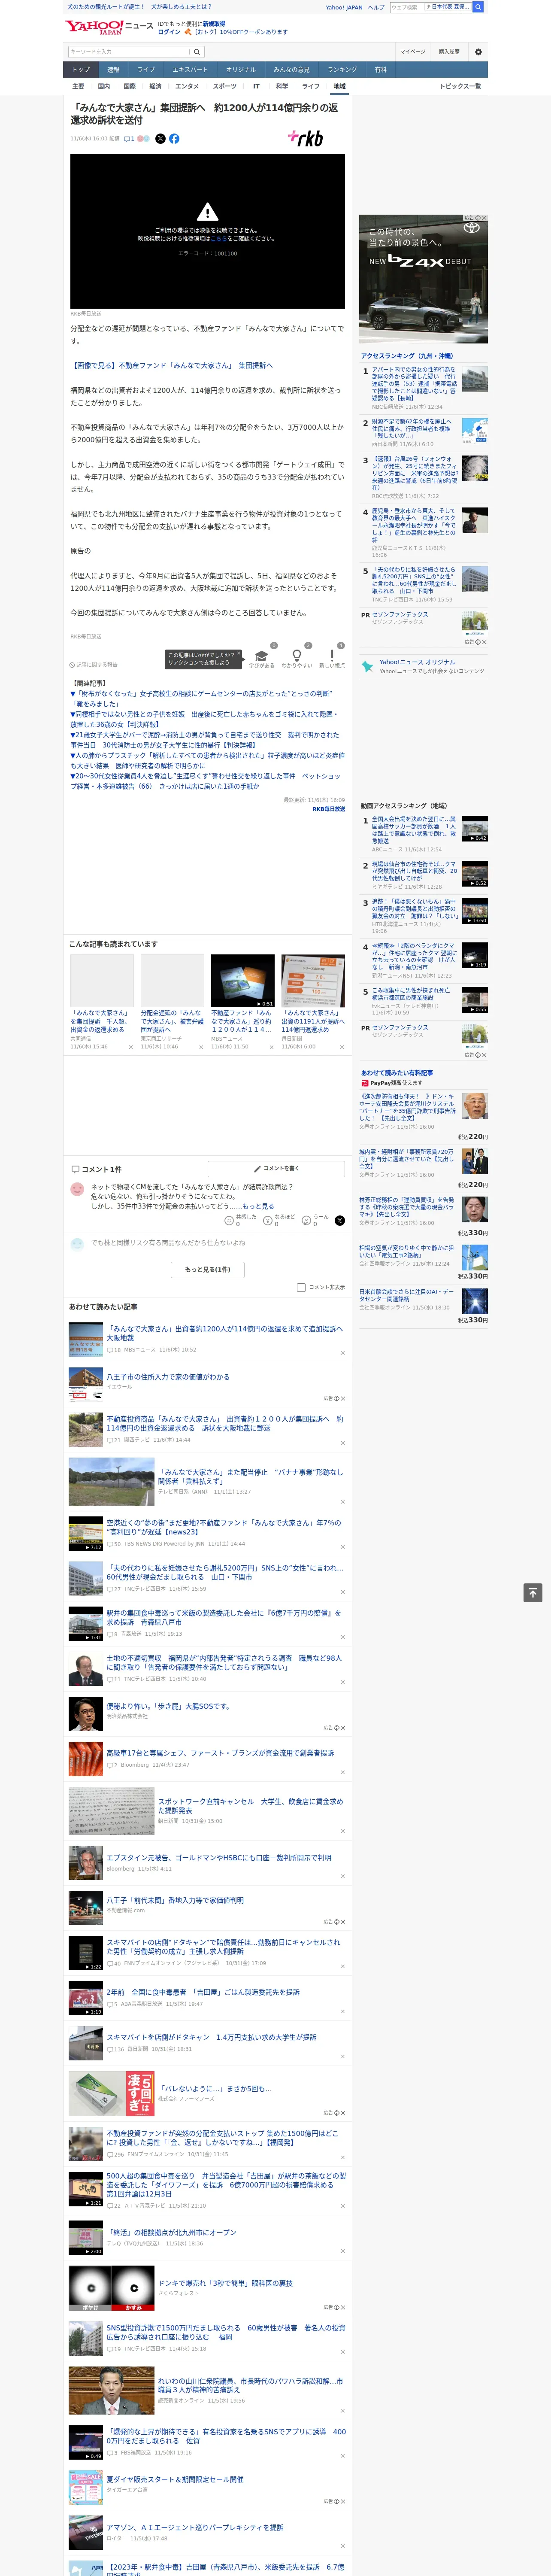Viewport: 551px width, 2576px height.
Task: Open article 高級車17台と専属シェフ、ファースト・ブランズ
Action: (x=220, y=1752)
